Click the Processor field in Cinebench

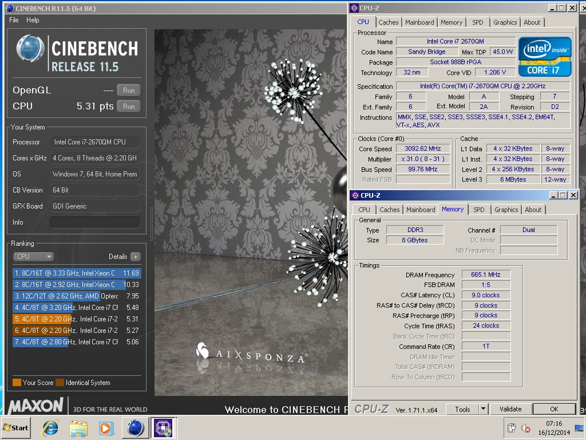95,142
